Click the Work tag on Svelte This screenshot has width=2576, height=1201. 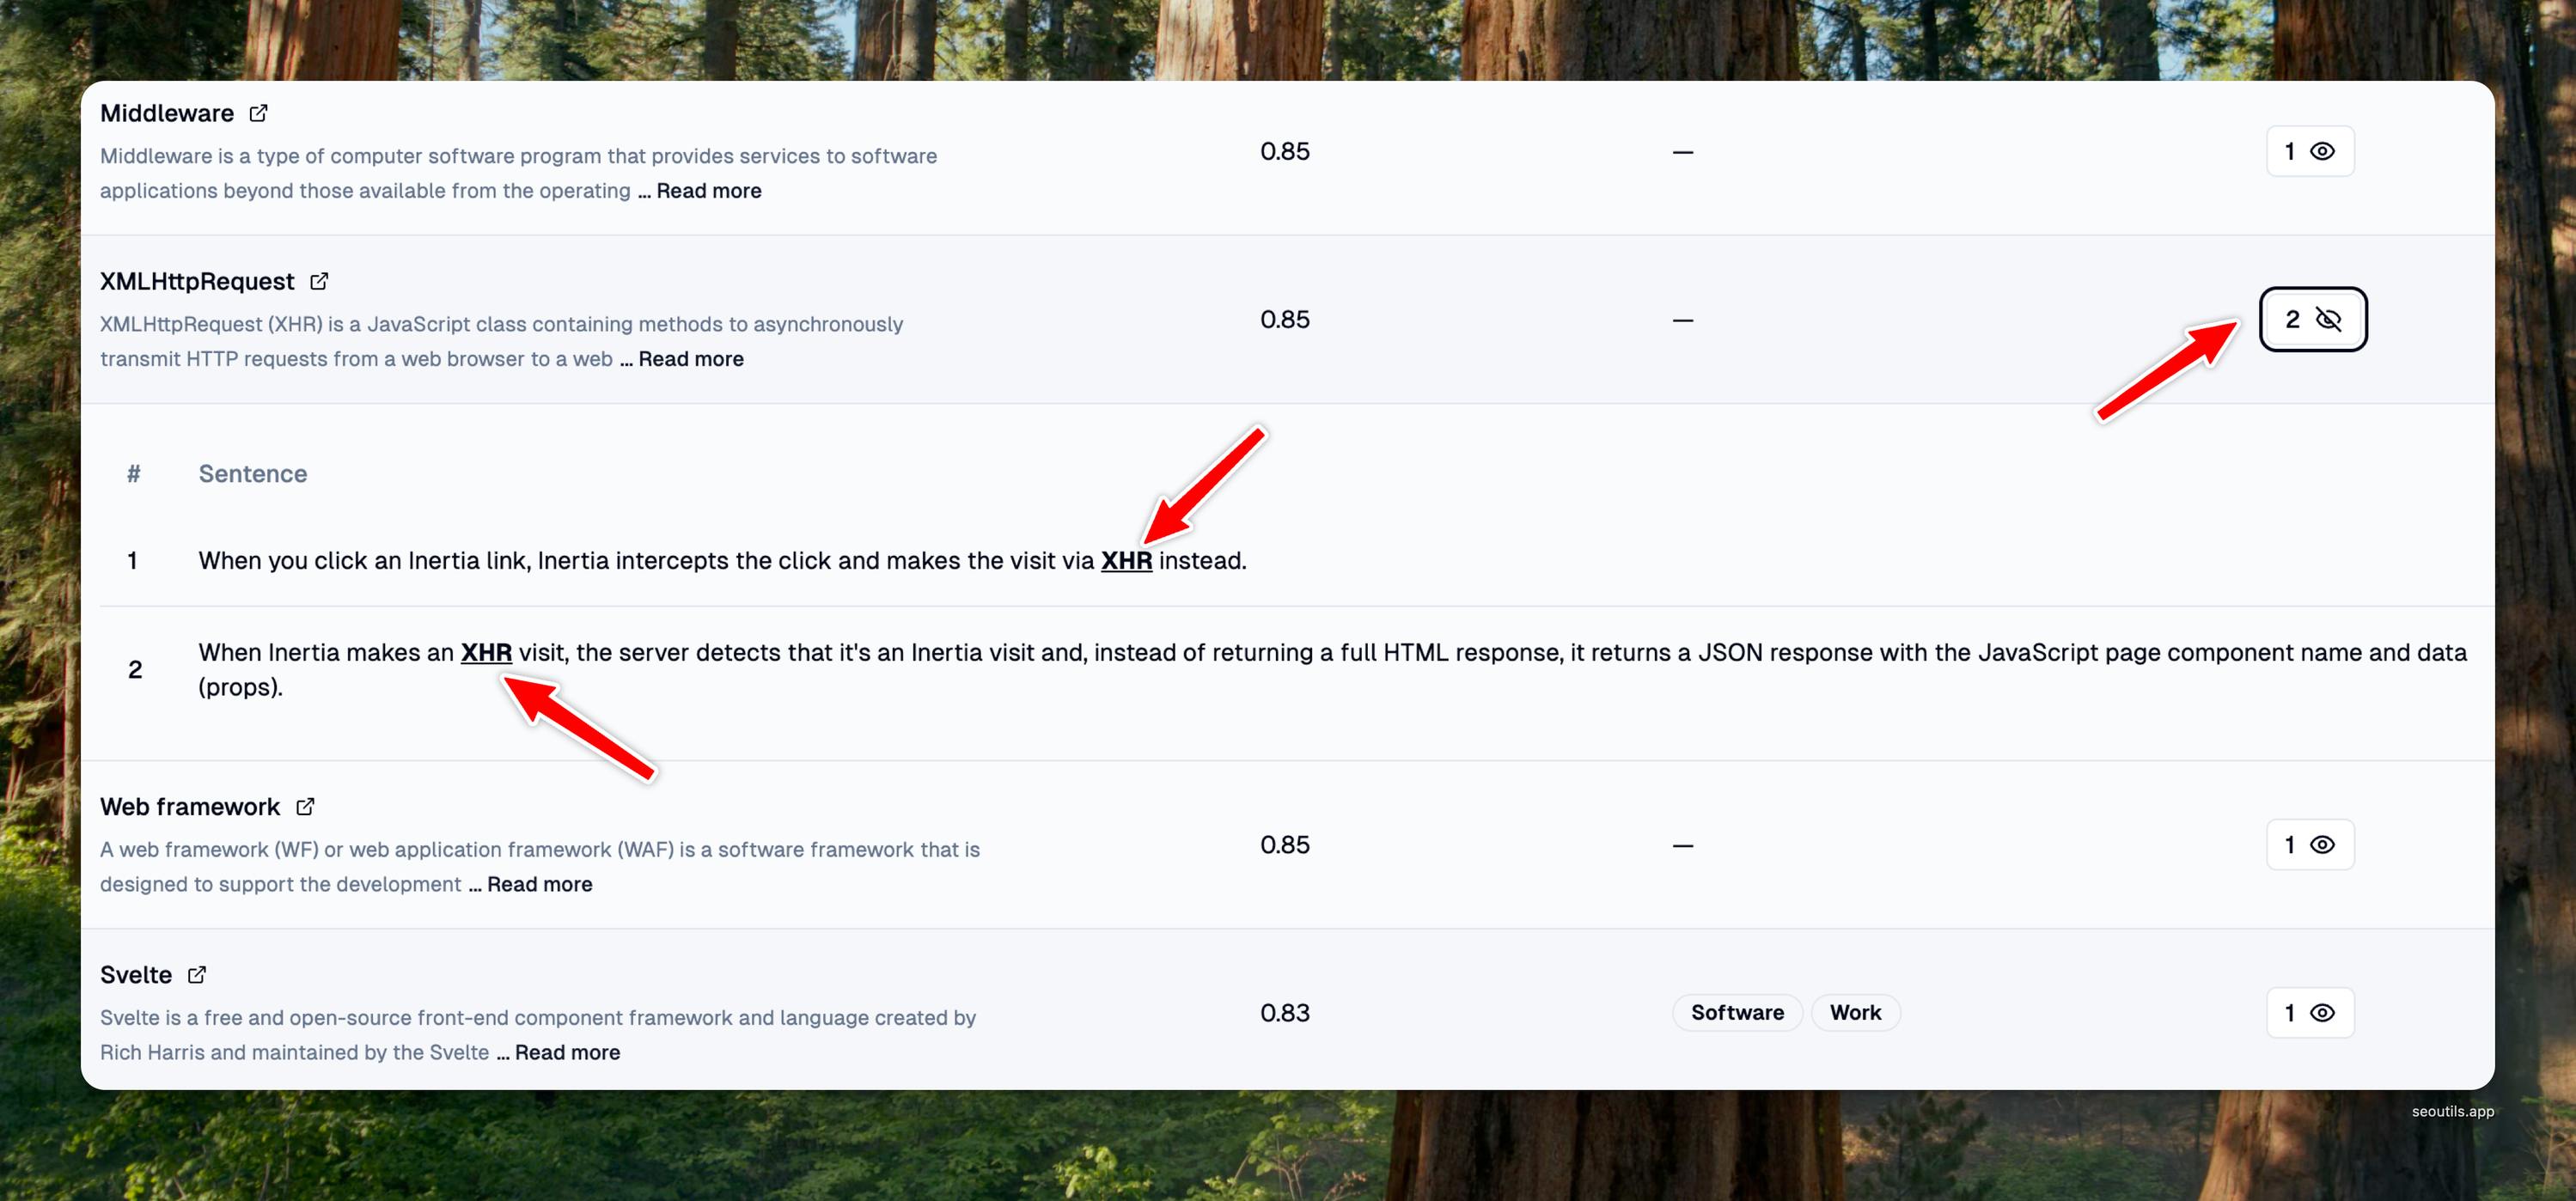1854,1013
